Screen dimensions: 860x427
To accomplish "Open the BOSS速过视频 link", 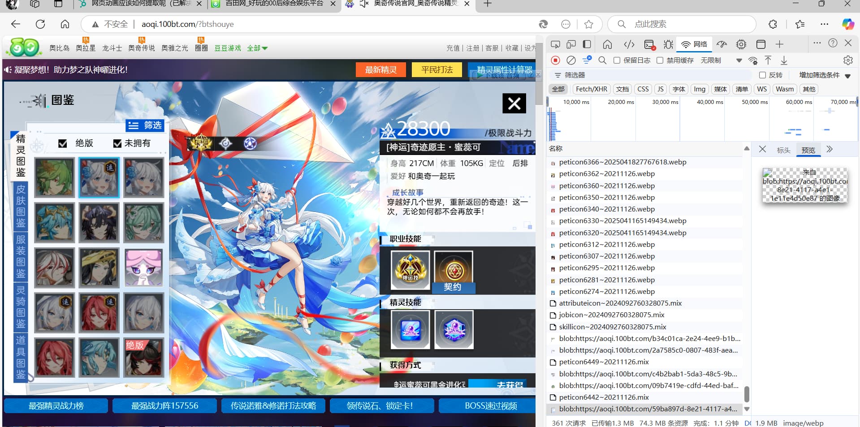I will pyautogui.click(x=488, y=406).
